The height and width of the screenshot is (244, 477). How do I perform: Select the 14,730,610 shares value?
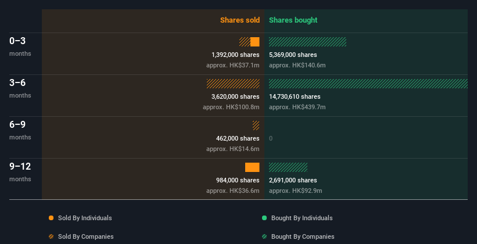pos(295,97)
